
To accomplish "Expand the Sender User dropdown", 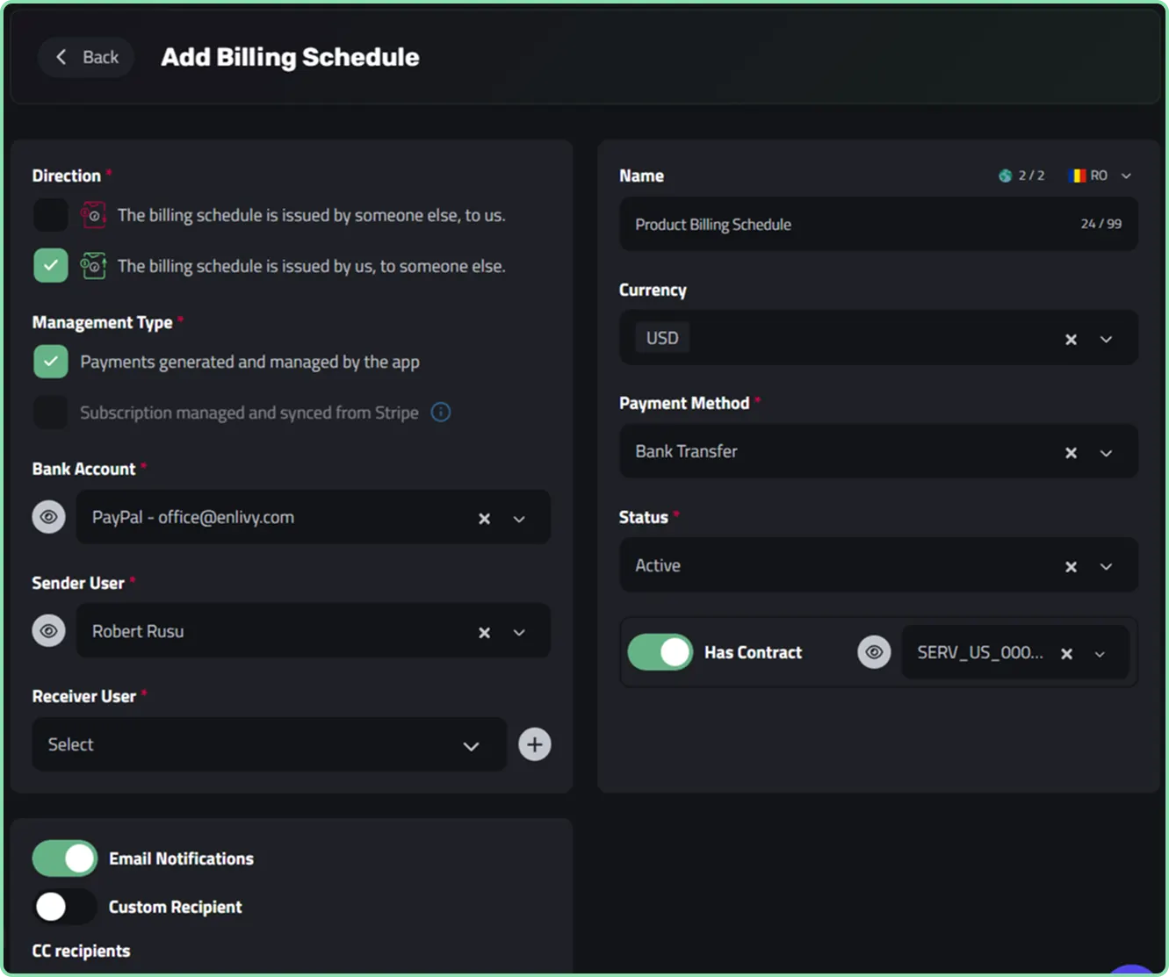I will [x=519, y=633].
